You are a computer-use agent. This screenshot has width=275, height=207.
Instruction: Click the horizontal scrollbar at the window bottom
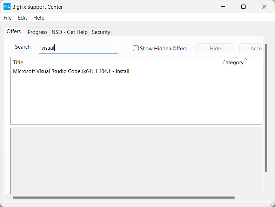tap(123, 198)
